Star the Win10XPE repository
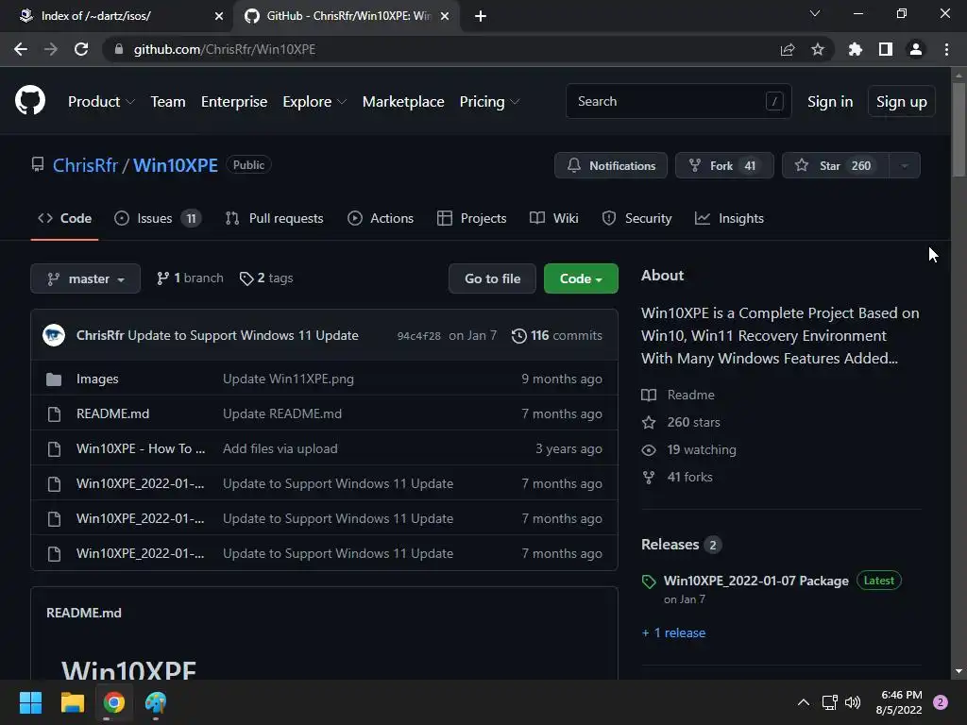The width and height of the screenshot is (967, 725). coord(836,165)
